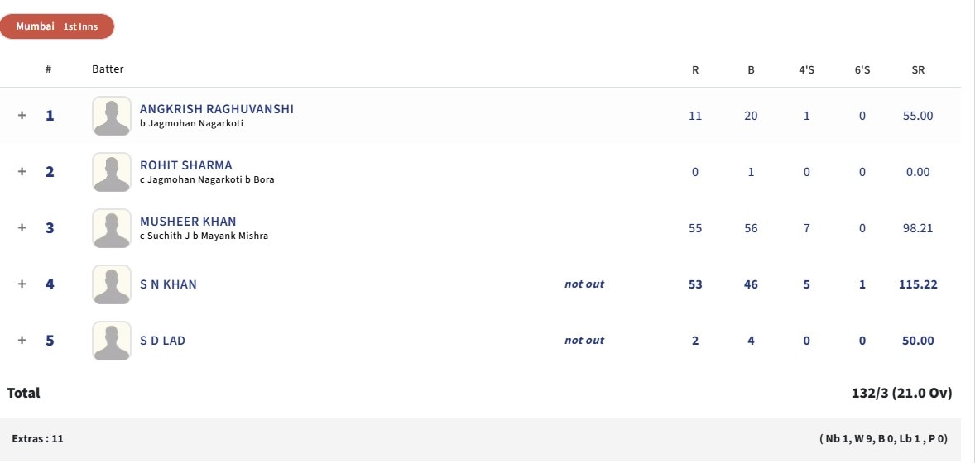Screen dimensions: 975x463
Task: Click the Extras : 11 row
Action: [x=37, y=439]
